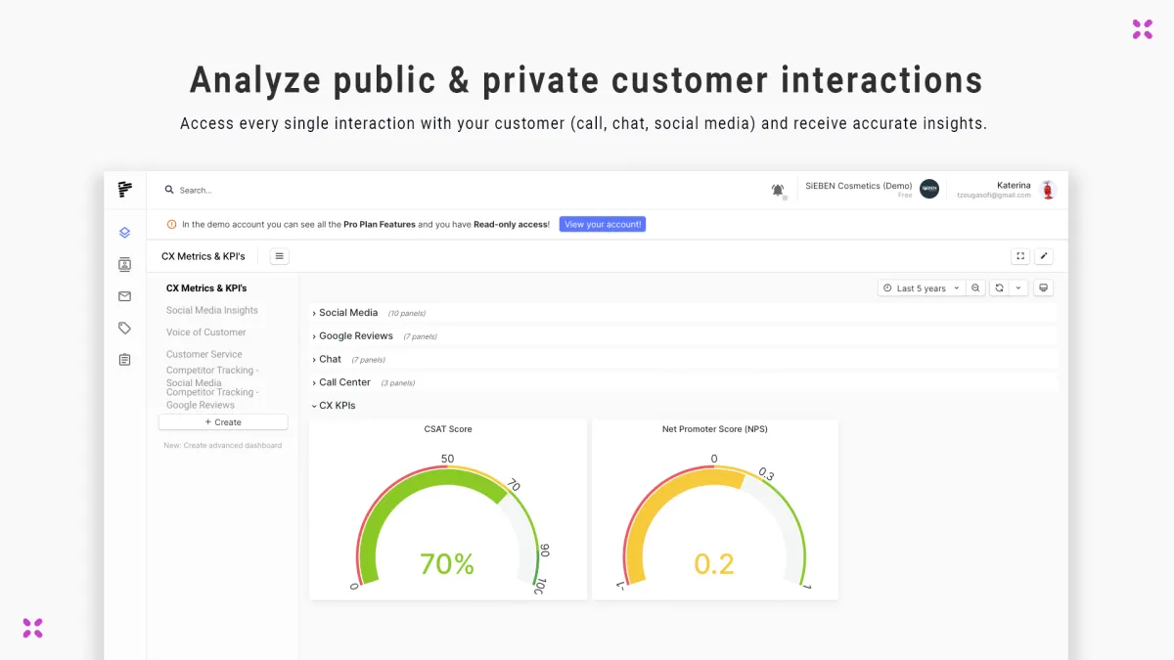Click the 0.2 NPS gauge value

(x=714, y=564)
